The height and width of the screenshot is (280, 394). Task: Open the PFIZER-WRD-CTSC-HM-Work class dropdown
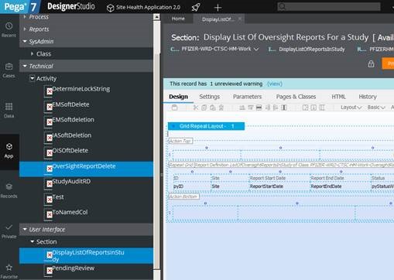(256, 49)
